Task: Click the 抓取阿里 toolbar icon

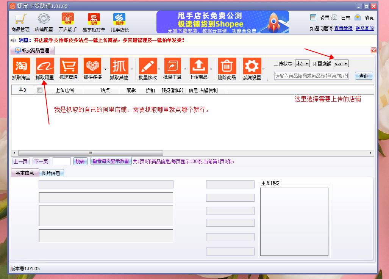Action: coord(45,69)
